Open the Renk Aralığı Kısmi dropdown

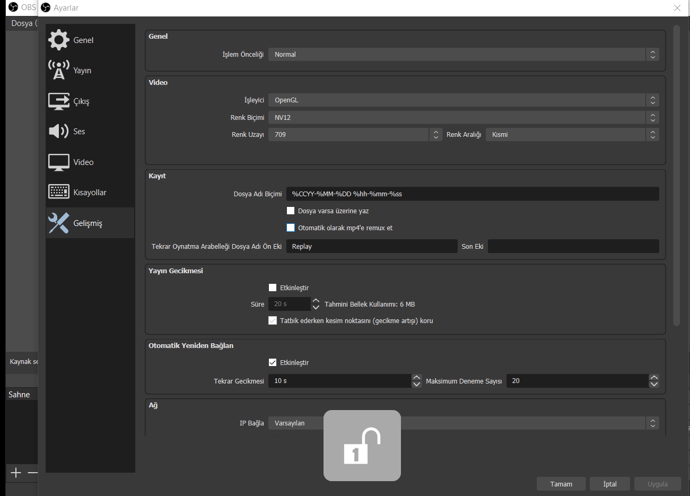[x=572, y=134]
